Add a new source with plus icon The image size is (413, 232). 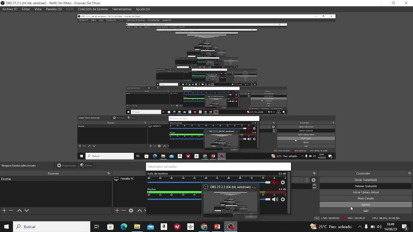pos(117,210)
